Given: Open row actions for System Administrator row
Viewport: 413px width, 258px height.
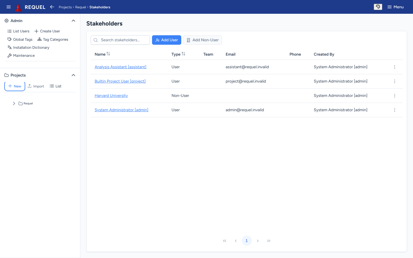Looking at the screenshot, I should pyautogui.click(x=395, y=110).
